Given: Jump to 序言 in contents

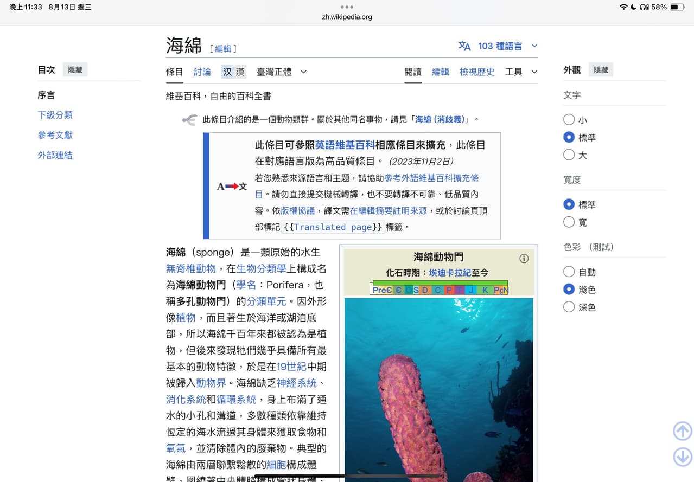Looking at the screenshot, I should [x=46, y=95].
